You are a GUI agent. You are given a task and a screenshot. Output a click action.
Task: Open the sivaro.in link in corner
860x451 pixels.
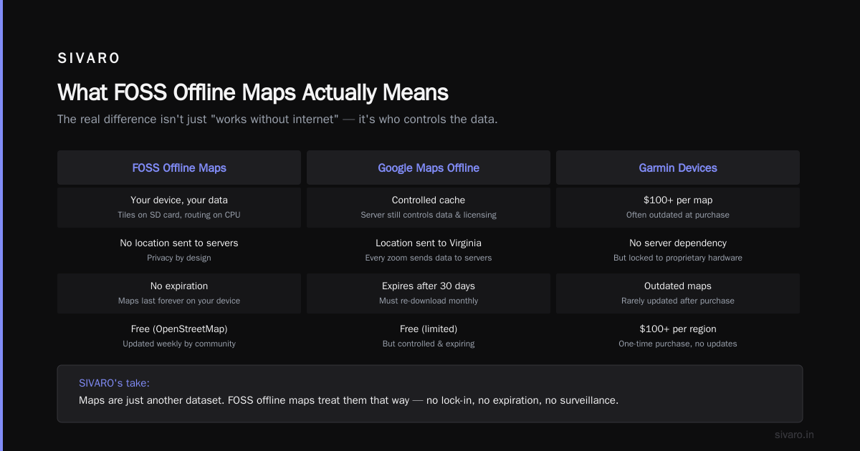[794, 435]
